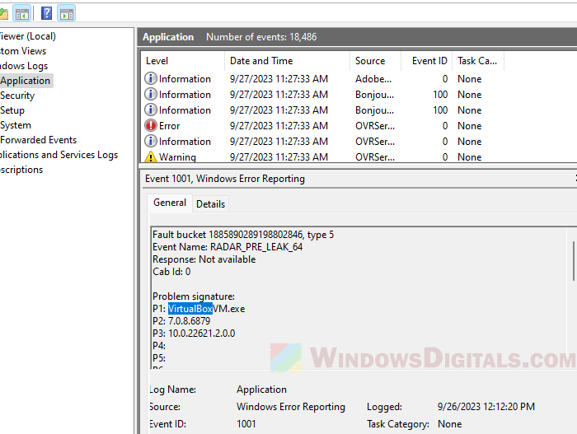This screenshot has width=577, height=434.
Task: Click the Cab Id: 0 line
Action: (171, 272)
